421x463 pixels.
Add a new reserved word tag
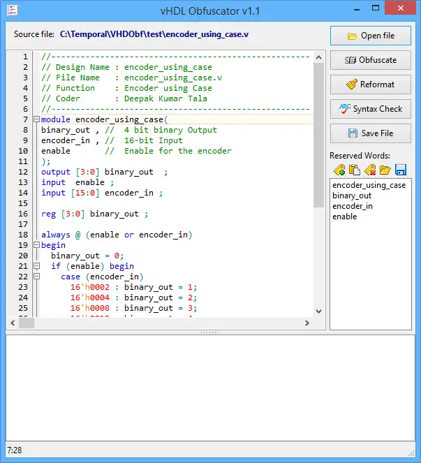pos(339,170)
